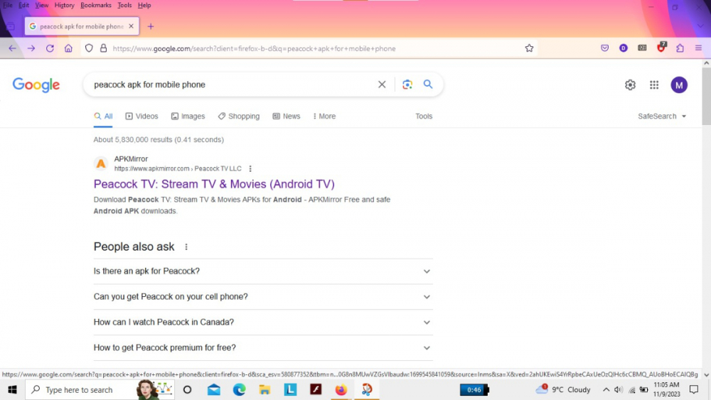Viewport: 711px width, 400px height.
Task: Open the uBlock Origin extension badge
Action: pos(661,48)
